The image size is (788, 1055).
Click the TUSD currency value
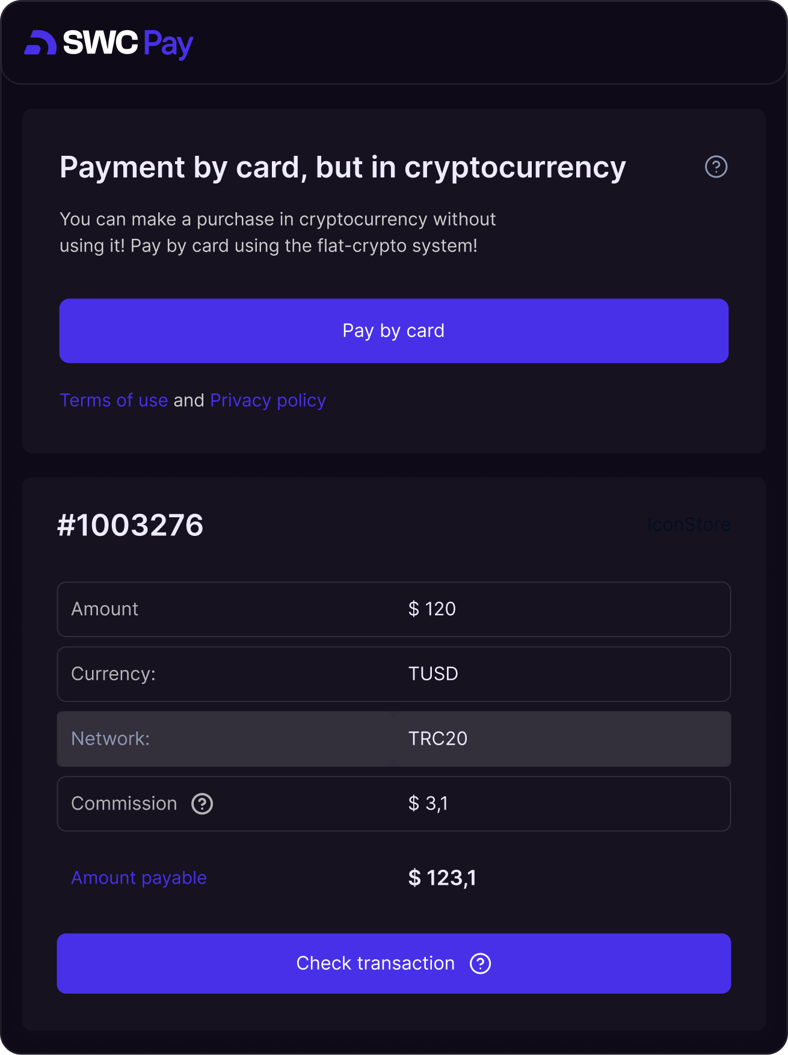pos(433,674)
